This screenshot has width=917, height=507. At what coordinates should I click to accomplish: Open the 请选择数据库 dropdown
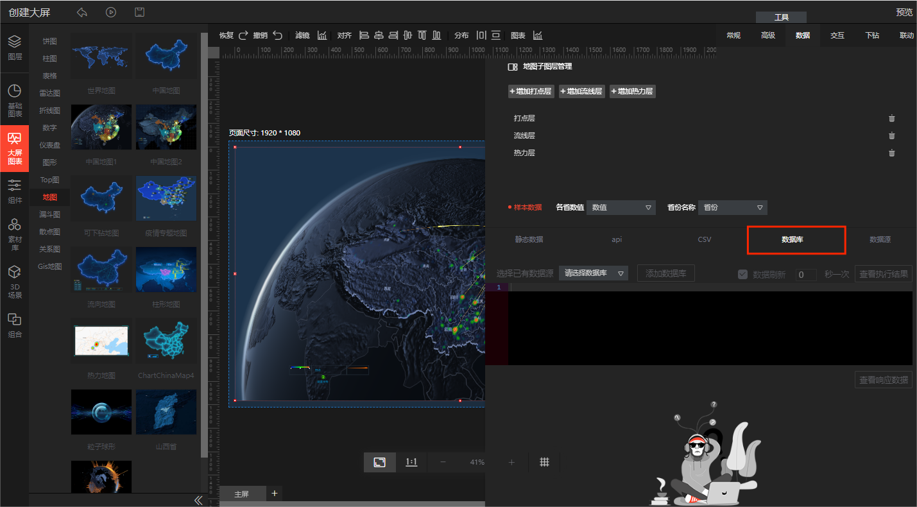[594, 273]
